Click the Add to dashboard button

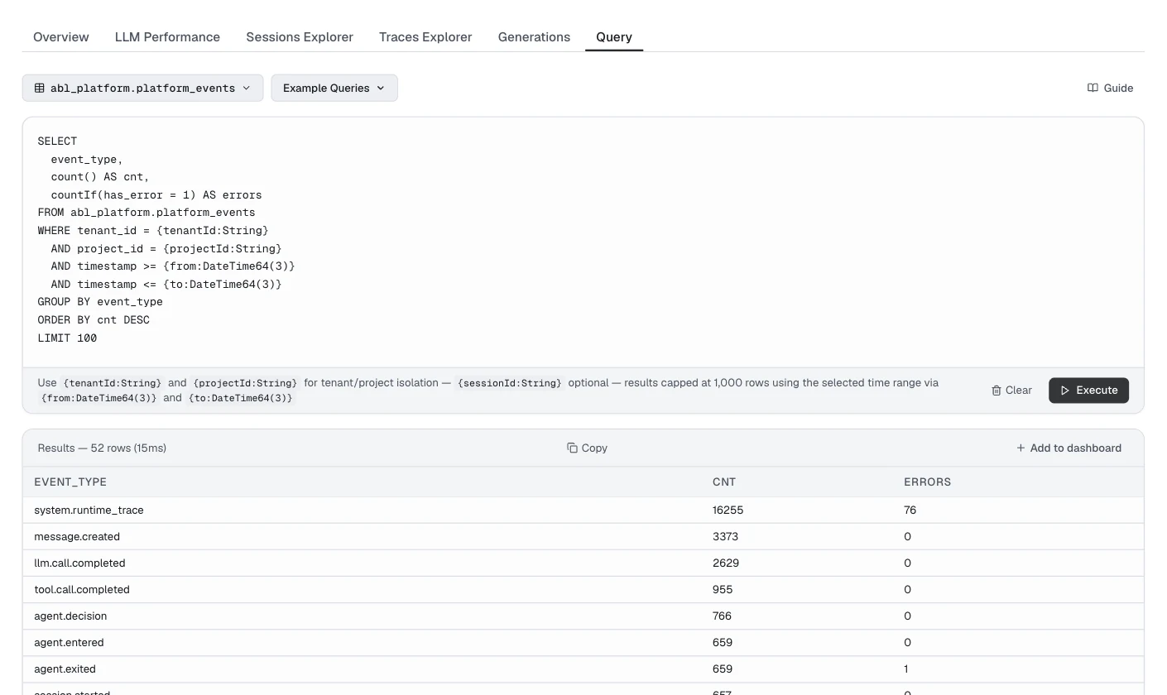[x=1069, y=448]
